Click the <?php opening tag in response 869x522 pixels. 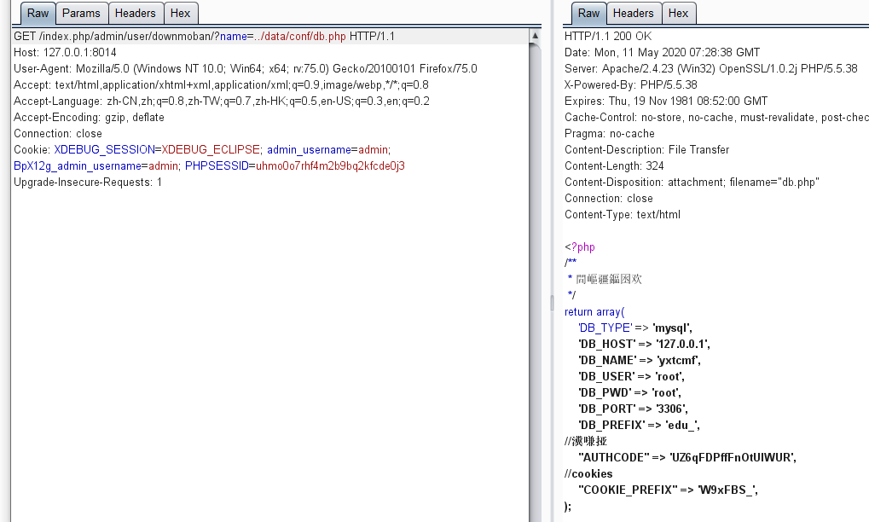pos(580,247)
